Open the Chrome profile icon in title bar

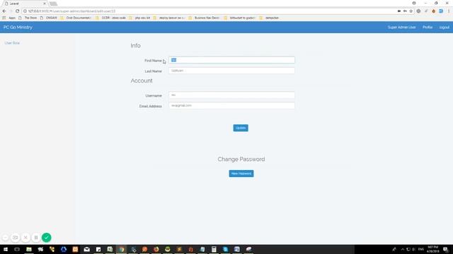[x=414, y=3]
